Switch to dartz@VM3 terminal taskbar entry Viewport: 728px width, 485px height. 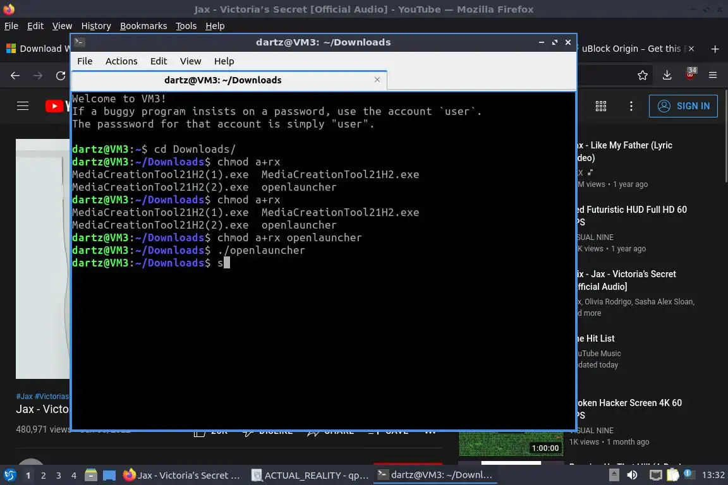[435, 475]
